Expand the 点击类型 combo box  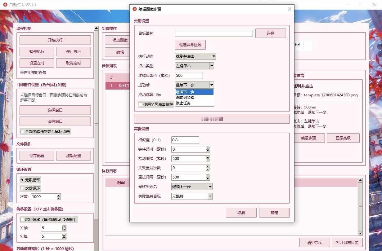click(x=195, y=66)
